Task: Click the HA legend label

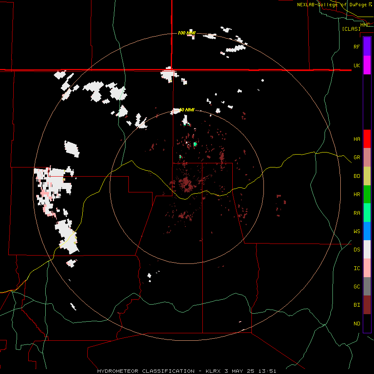Action: pos(357,139)
